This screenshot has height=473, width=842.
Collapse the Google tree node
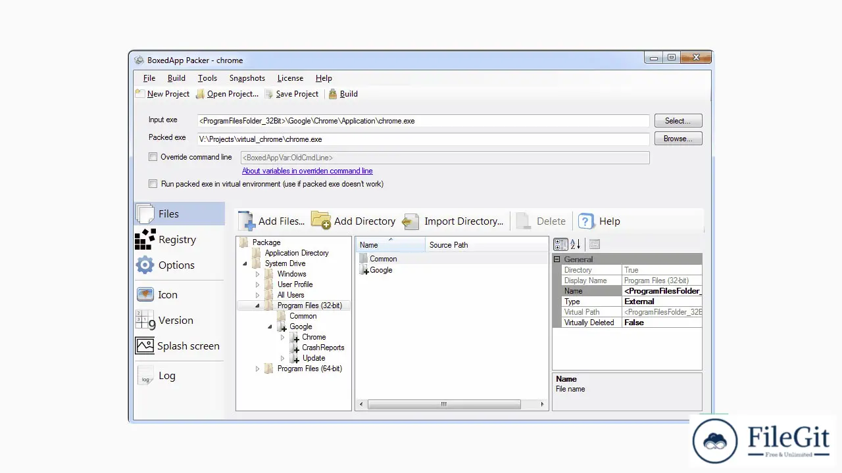tap(270, 327)
